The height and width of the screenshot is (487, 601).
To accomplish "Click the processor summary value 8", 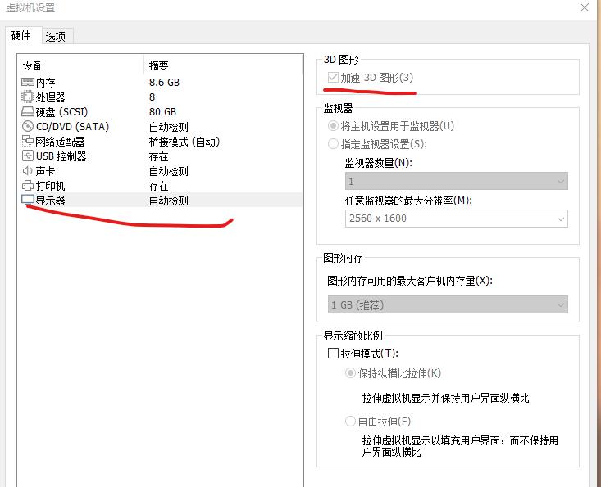I will tap(153, 97).
